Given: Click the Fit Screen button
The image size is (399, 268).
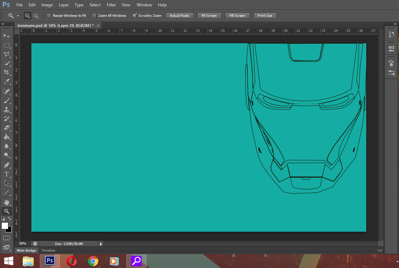Looking at the screenshot, I should tap(209, 15).
